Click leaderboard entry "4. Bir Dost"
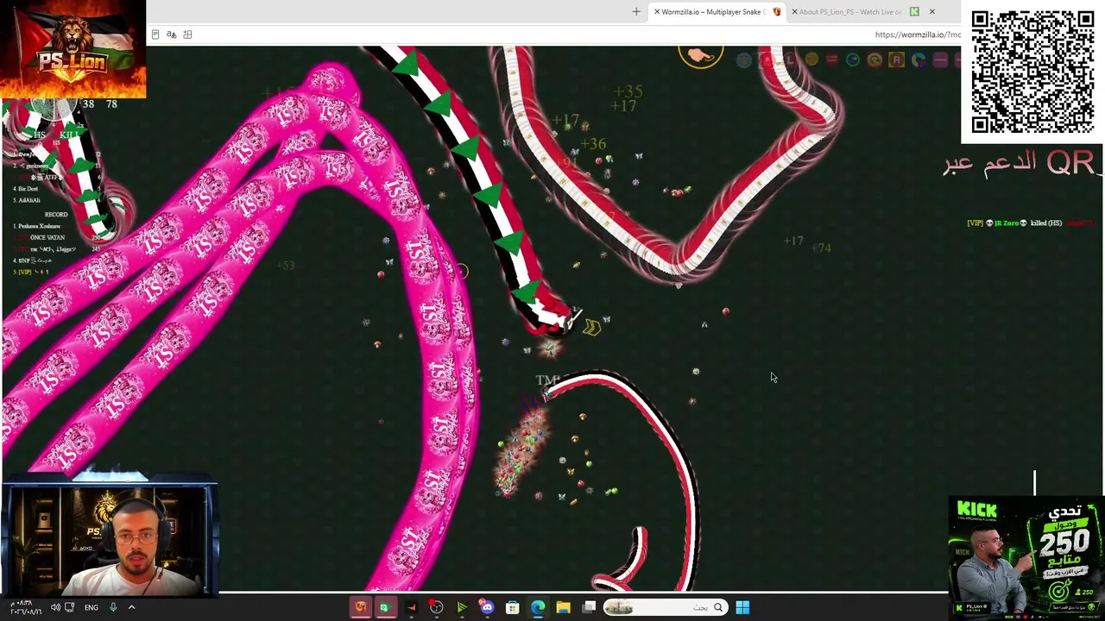 click(x=28, y=189)
